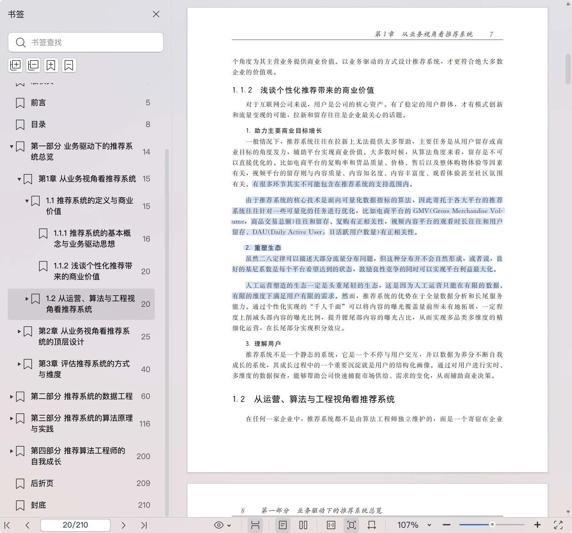Viewport: 572px width, 533px height.
Task: Click heading 1.2 从运营、算法与工程视角看推荐系统 in page
Action: coord(314,399)
